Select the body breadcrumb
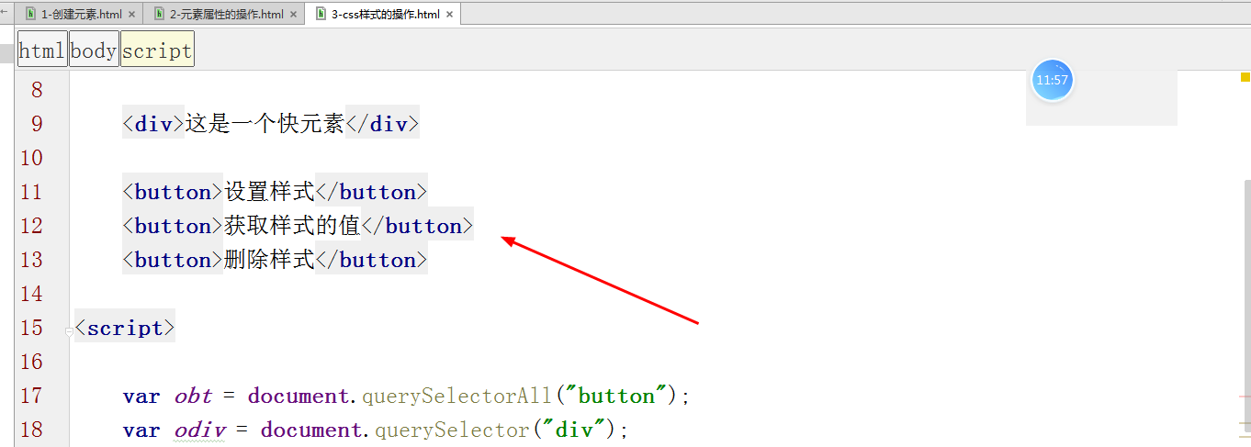 (94, 50)
